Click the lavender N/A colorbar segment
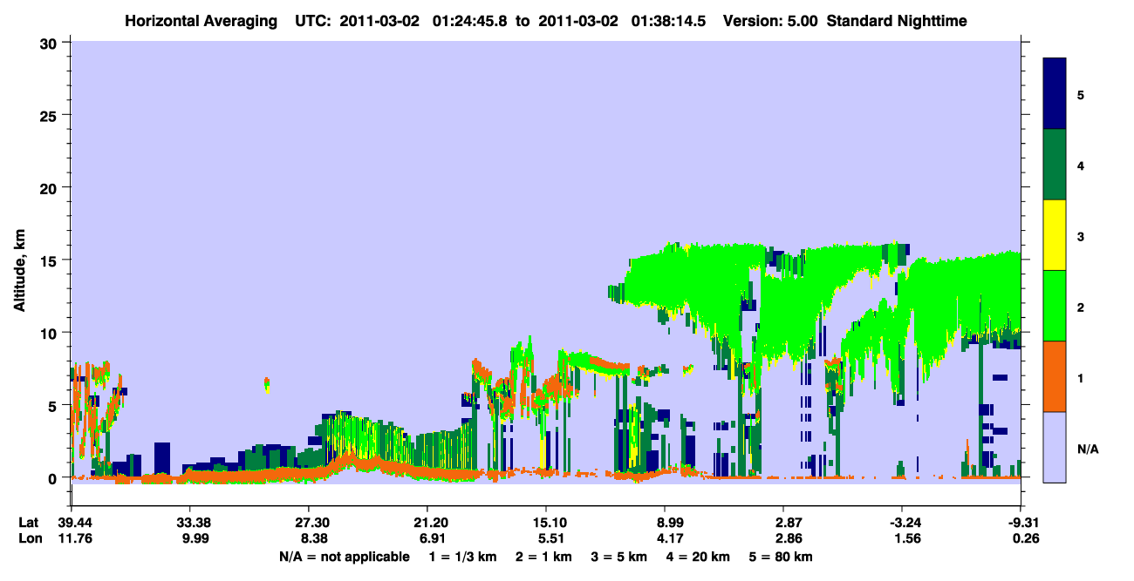 tap(1055, 446)
